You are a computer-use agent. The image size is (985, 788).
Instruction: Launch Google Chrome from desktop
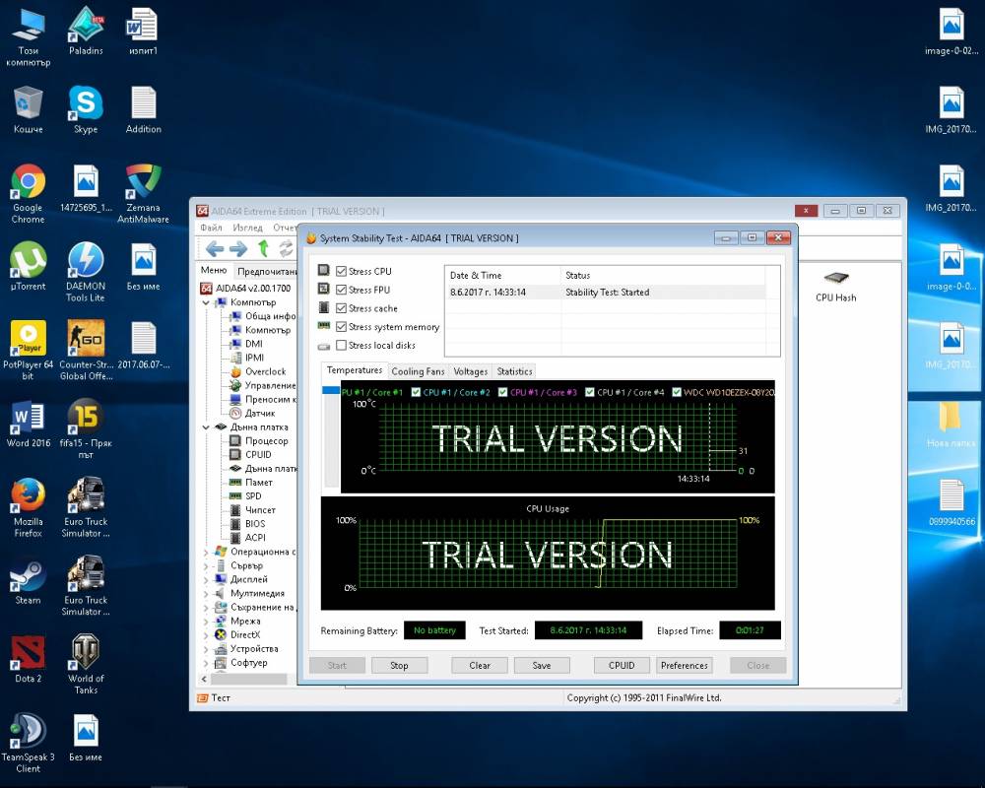point(28,193)
